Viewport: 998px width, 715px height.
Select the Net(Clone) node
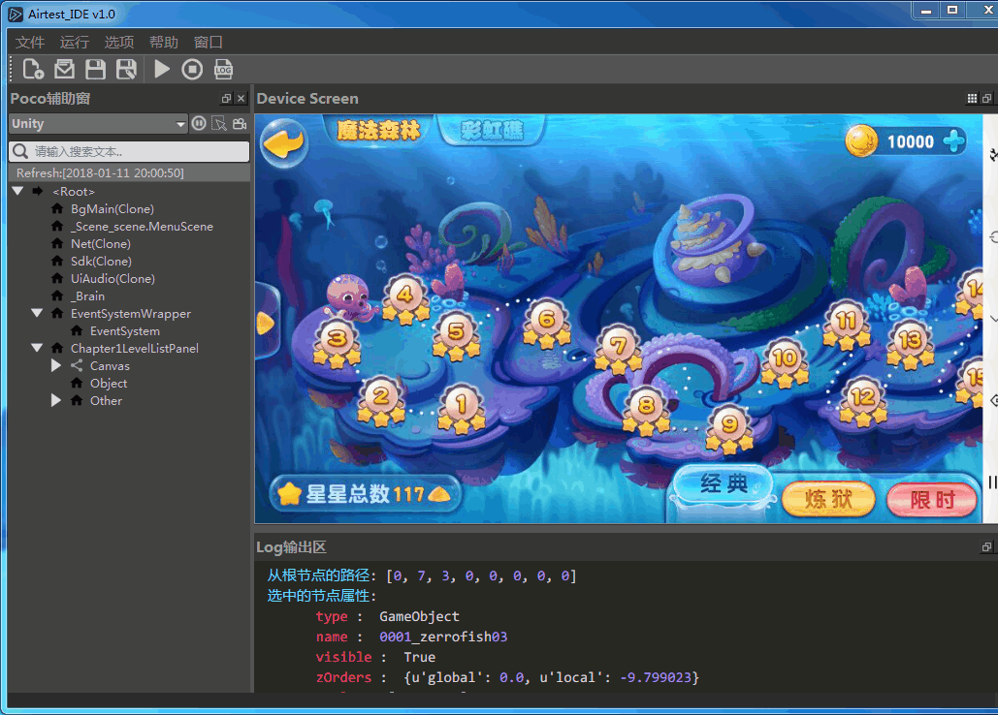point(101,243)
